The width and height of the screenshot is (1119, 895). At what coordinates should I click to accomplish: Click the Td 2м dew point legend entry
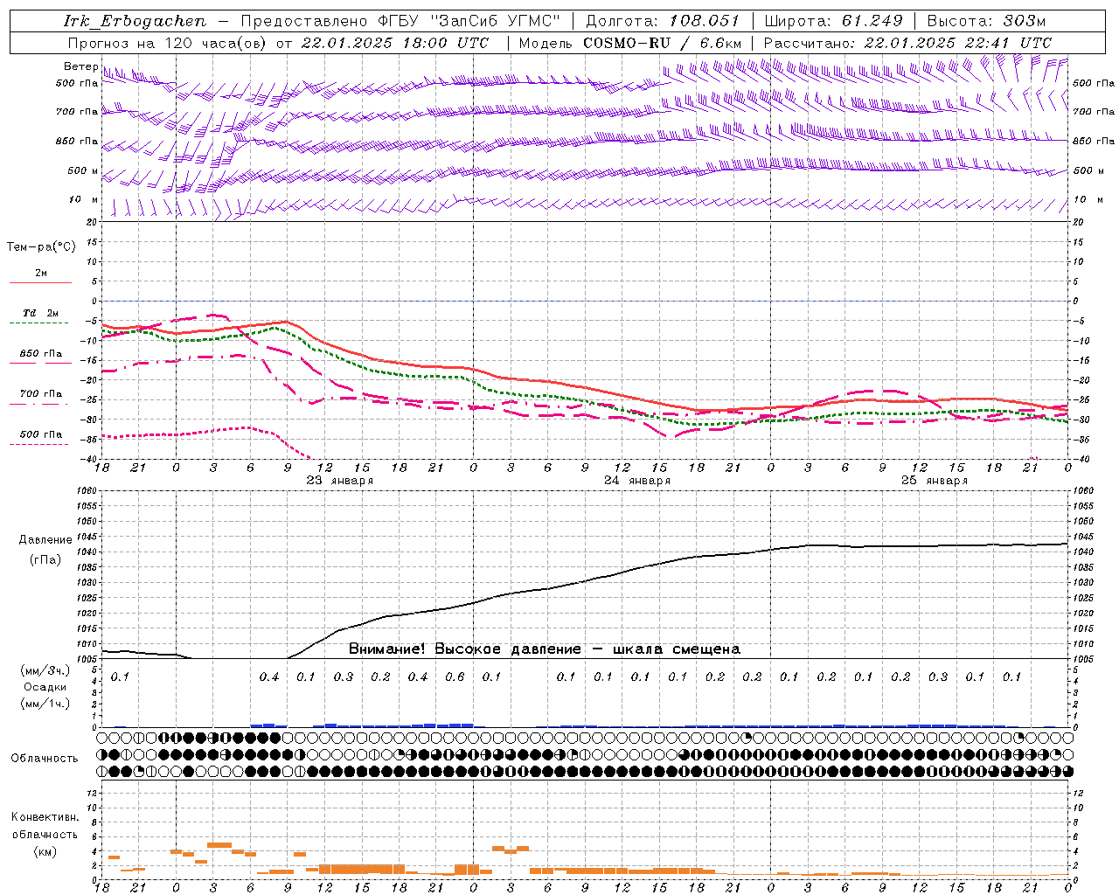pyautogui.click(x=41, y=313)
